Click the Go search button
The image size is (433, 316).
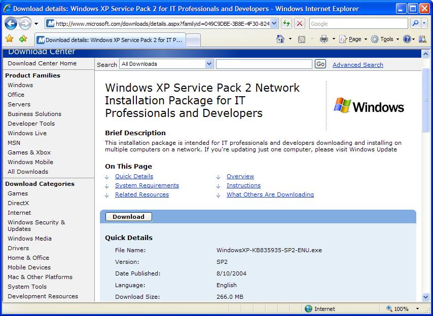(320, 64)
